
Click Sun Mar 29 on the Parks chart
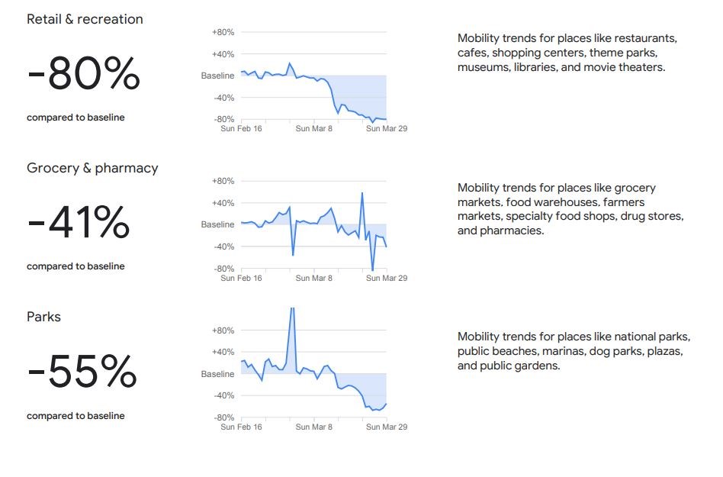pos(387,427)
